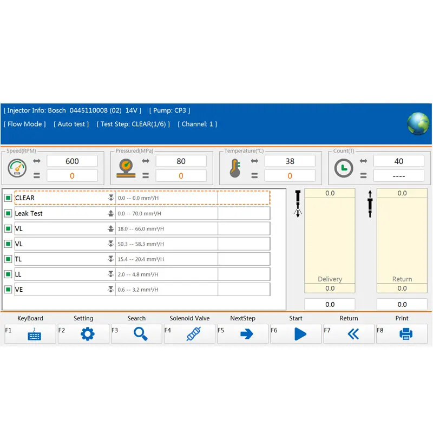This screenshot has width=433, height=433.
Task: Click the up-arrow icon in Leak Test row
Action: (x=111, y=213)
